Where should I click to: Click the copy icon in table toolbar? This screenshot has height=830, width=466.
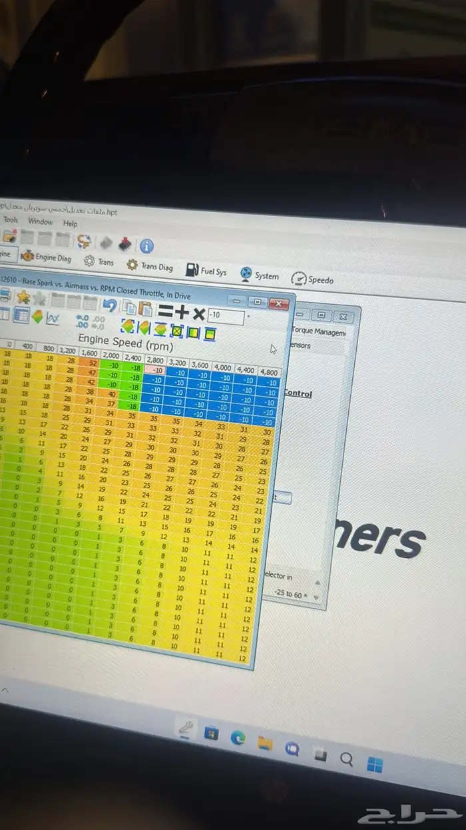coord(130,307)
